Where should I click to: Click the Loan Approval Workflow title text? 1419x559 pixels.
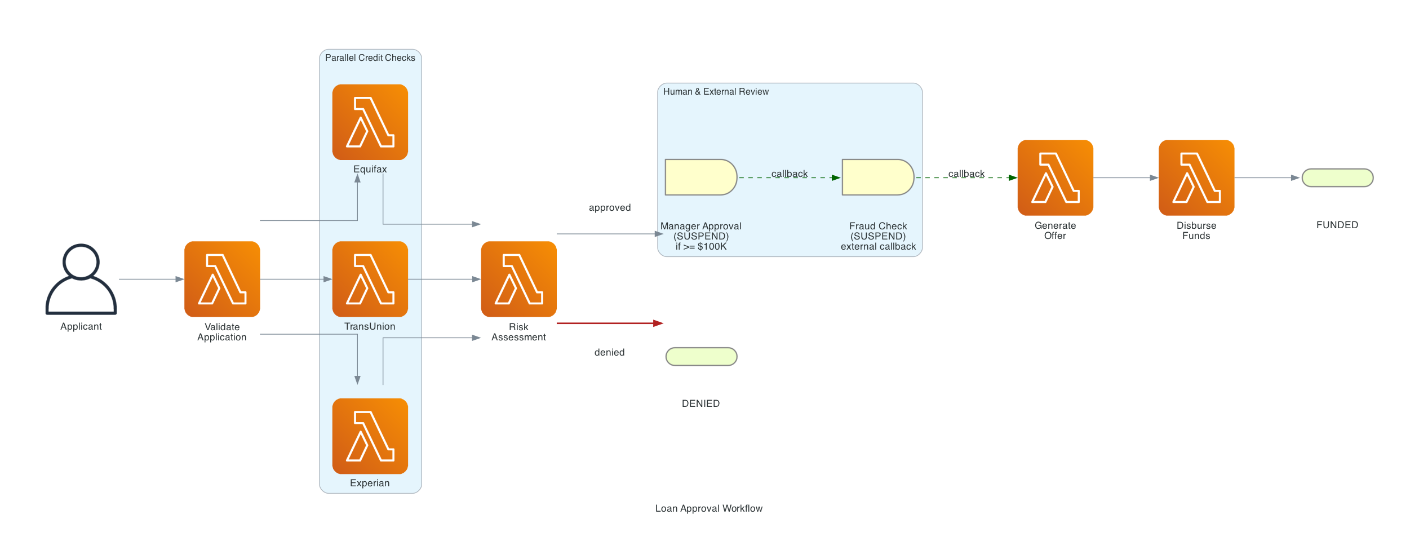click(x=708, y=508)
